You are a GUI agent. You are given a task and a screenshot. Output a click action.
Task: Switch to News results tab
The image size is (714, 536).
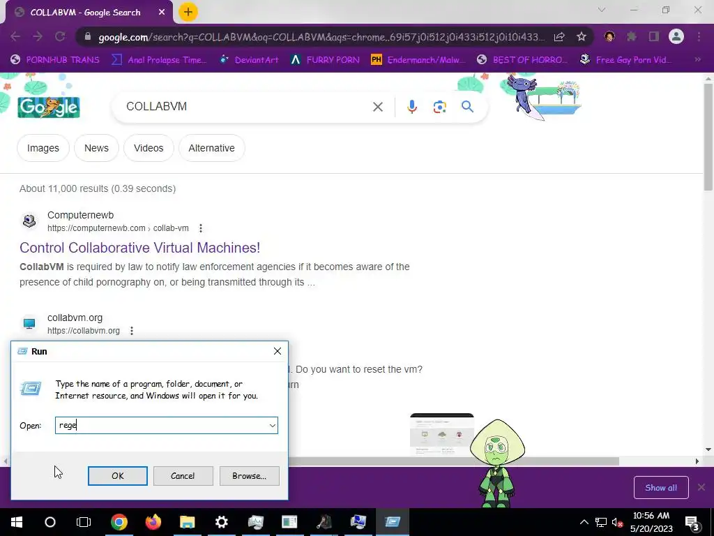tap(96, 148)
